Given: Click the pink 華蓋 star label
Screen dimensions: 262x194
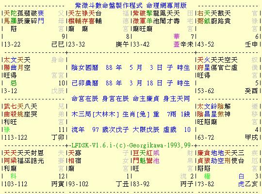Looking at the screenshot, I should pos(177,40).
